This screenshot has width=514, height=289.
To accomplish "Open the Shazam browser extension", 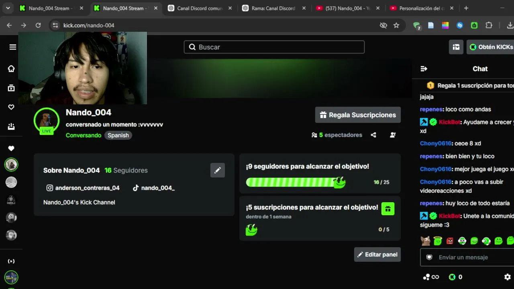I will tap(460, 25).
